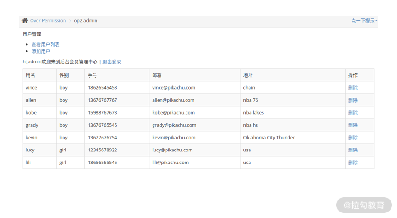Select the vince@pikachu.com email cell
This screenshot has height=218, width=397.
[x=194, y=87]
